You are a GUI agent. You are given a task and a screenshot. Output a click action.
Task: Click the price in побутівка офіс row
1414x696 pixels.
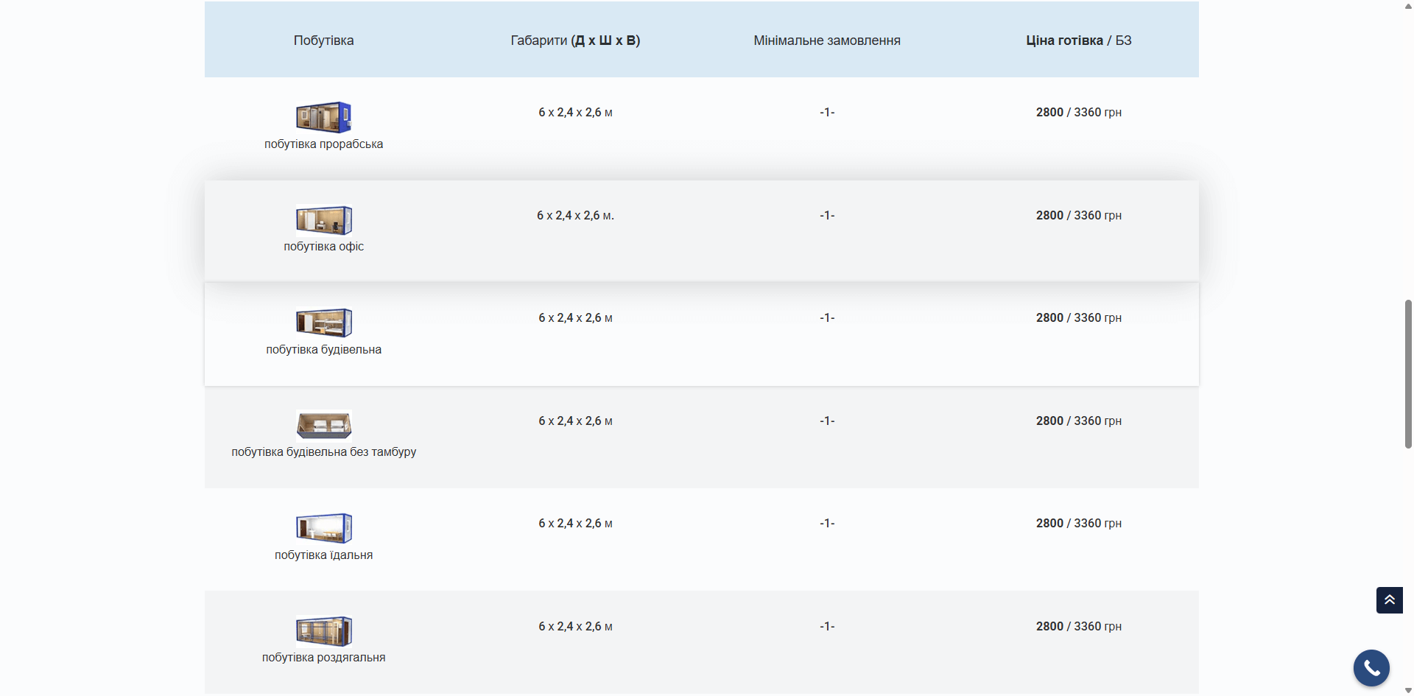click(1078, 216)
